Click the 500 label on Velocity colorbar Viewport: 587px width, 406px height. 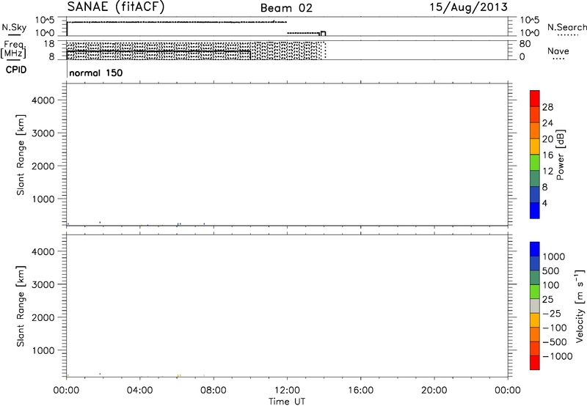(x=553, y=270)
